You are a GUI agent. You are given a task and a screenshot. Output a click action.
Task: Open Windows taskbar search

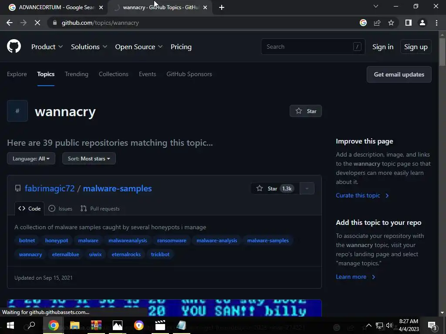point(31,325)
